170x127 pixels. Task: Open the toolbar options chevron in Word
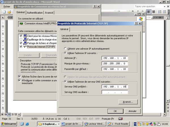click(x=169, y=12)
